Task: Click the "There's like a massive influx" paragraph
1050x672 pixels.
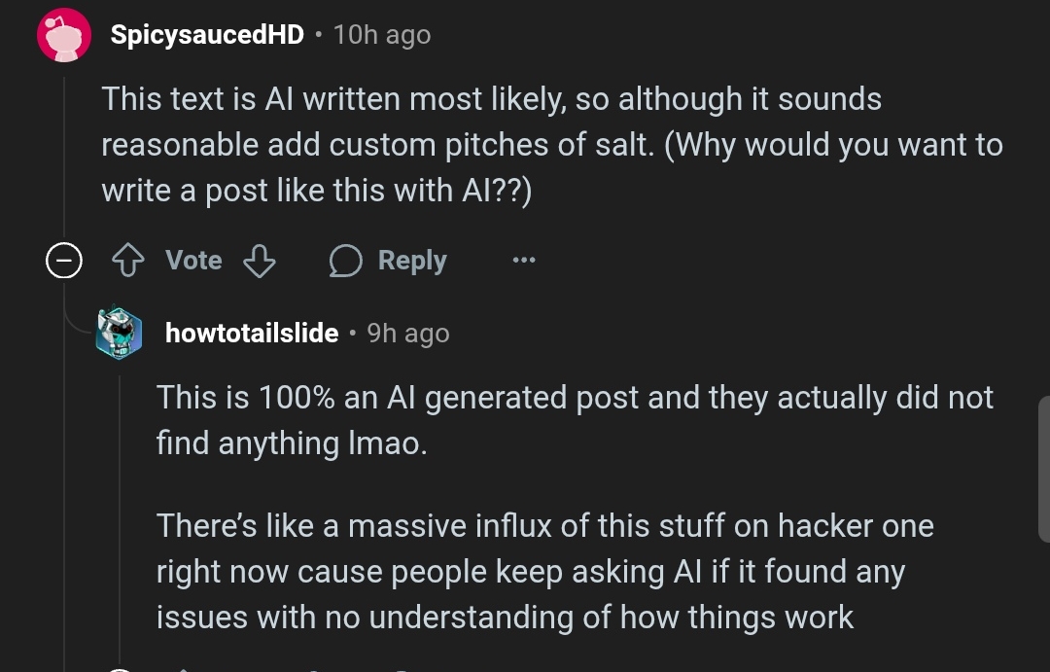Action: coord(544,571)
